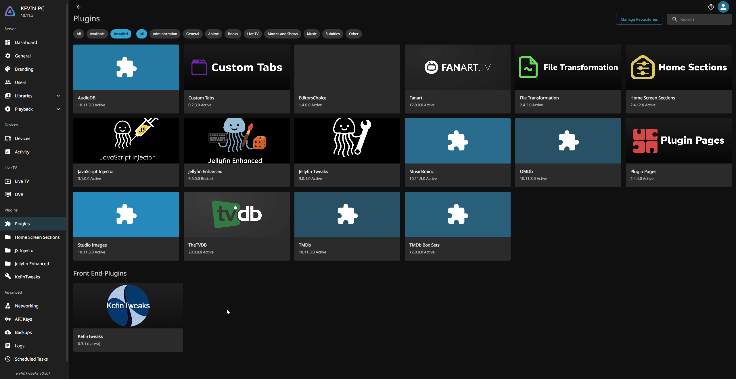Filter plugins by Live TV chip

tap(253, 34)
